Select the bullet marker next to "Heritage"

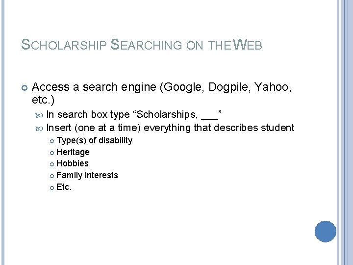(52, 153)
